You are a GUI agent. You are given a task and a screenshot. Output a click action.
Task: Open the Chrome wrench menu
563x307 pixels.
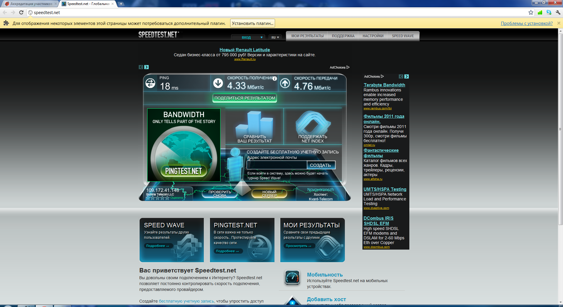(x=558, y=12)
